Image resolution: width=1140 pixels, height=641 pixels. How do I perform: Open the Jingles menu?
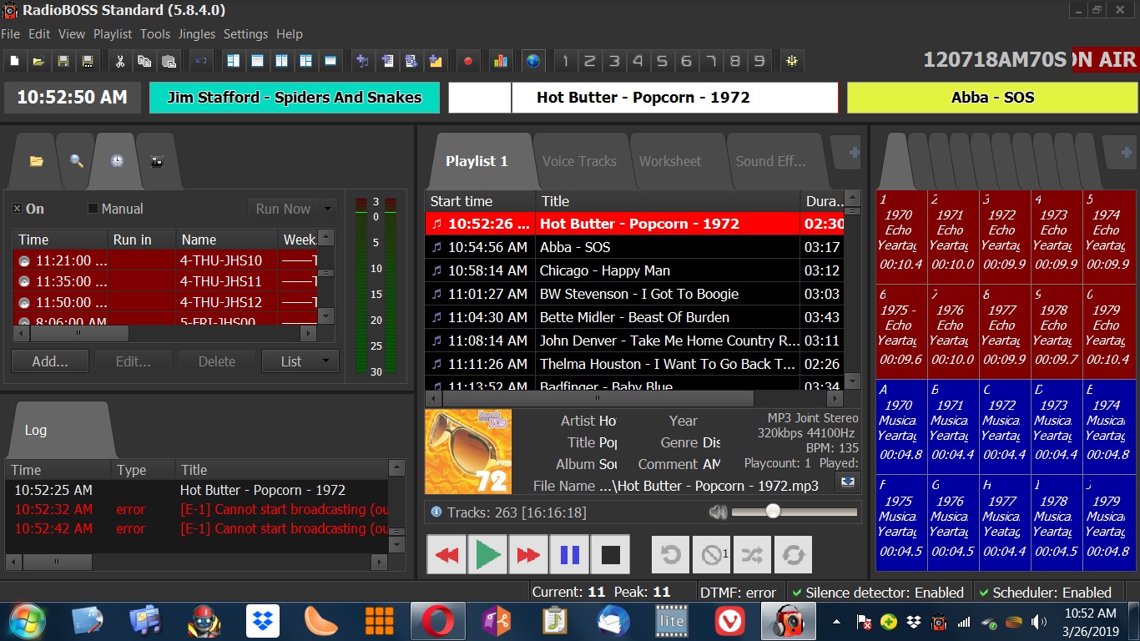coord(197,34)
